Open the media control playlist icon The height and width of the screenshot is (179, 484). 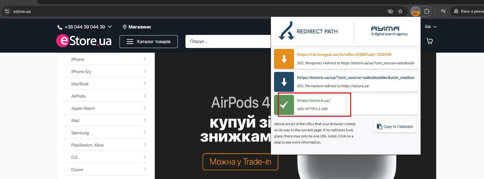(443, 11)
